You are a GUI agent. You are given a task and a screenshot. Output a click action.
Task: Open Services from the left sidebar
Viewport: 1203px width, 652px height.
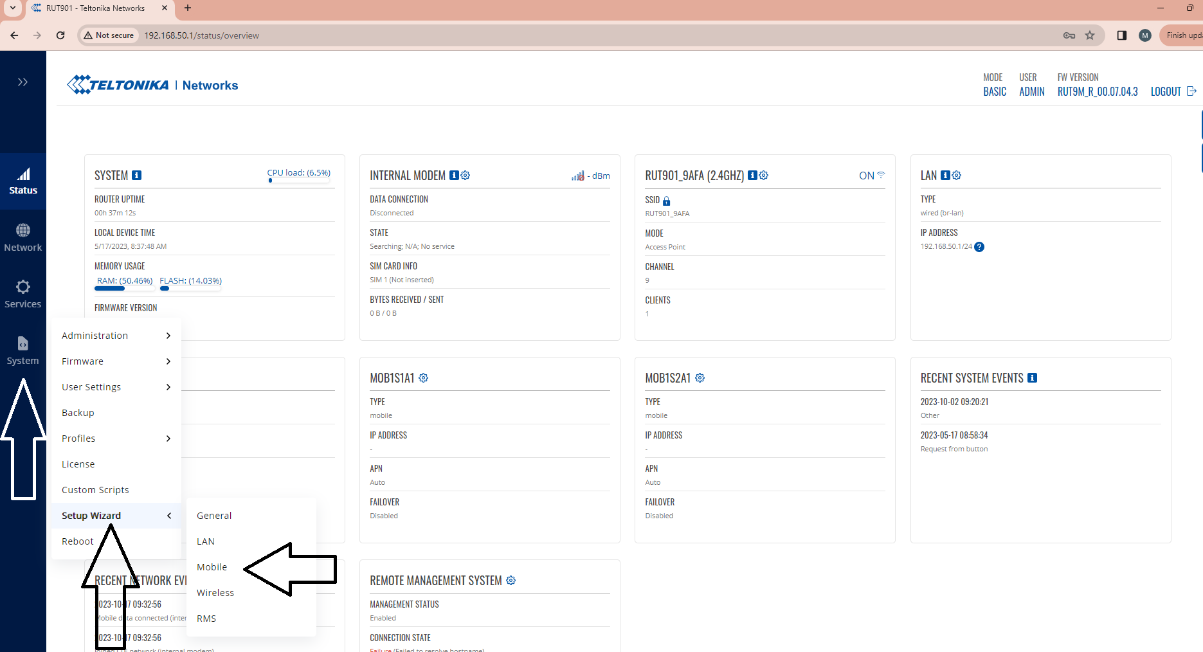(x=23, y=293)
